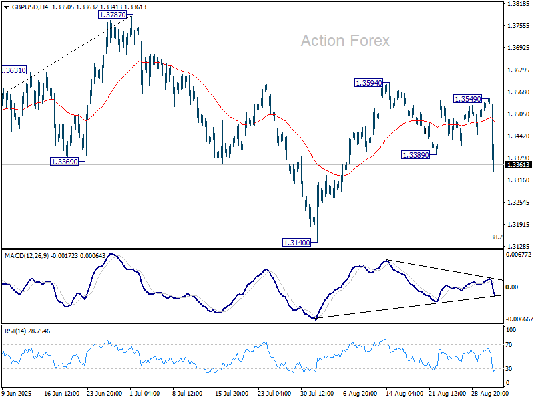Select the 1.33690 low price label
Viewport: 534px width, 401px height.
point(64,162)
